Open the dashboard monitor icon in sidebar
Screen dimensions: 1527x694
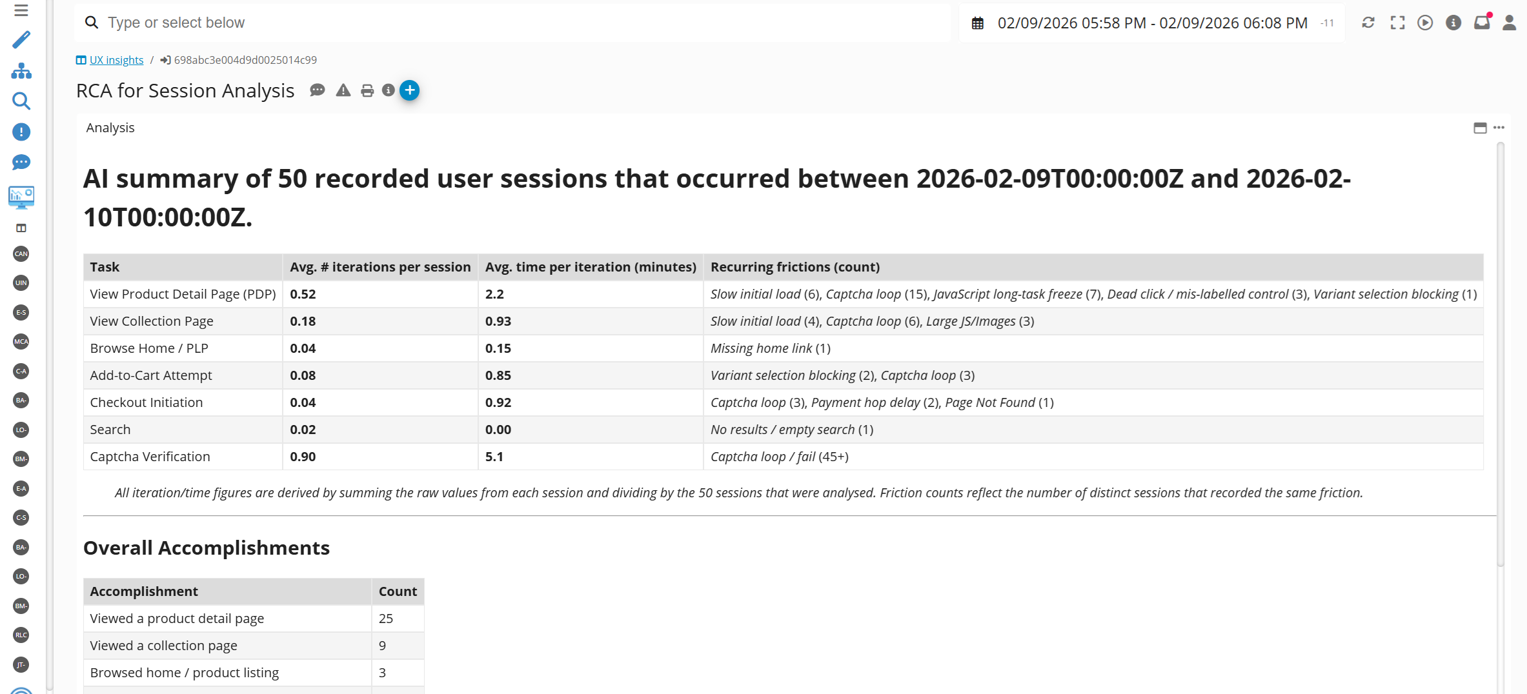[x=21, y=196]
